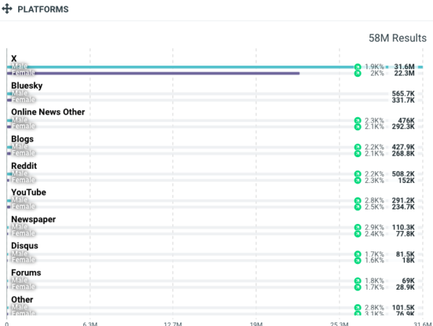Image resolution: width=433 pixels, height=326 pixels.
Task: Click the 565.7K Bluesky Male value
Action: [403, 94]
